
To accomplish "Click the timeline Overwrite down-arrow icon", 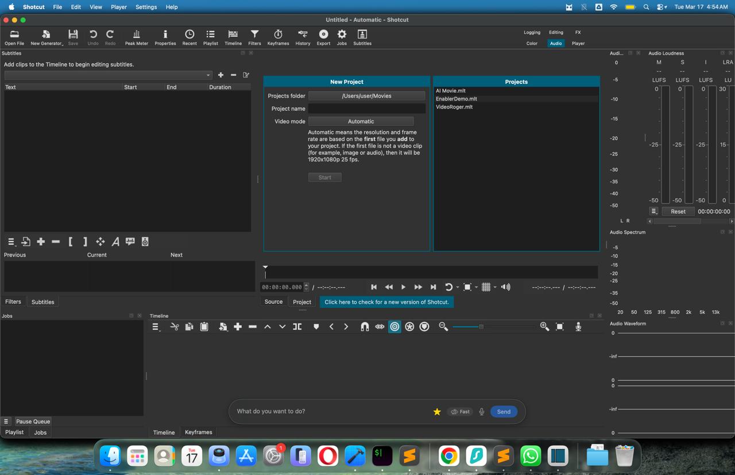I will coord(282,327).
